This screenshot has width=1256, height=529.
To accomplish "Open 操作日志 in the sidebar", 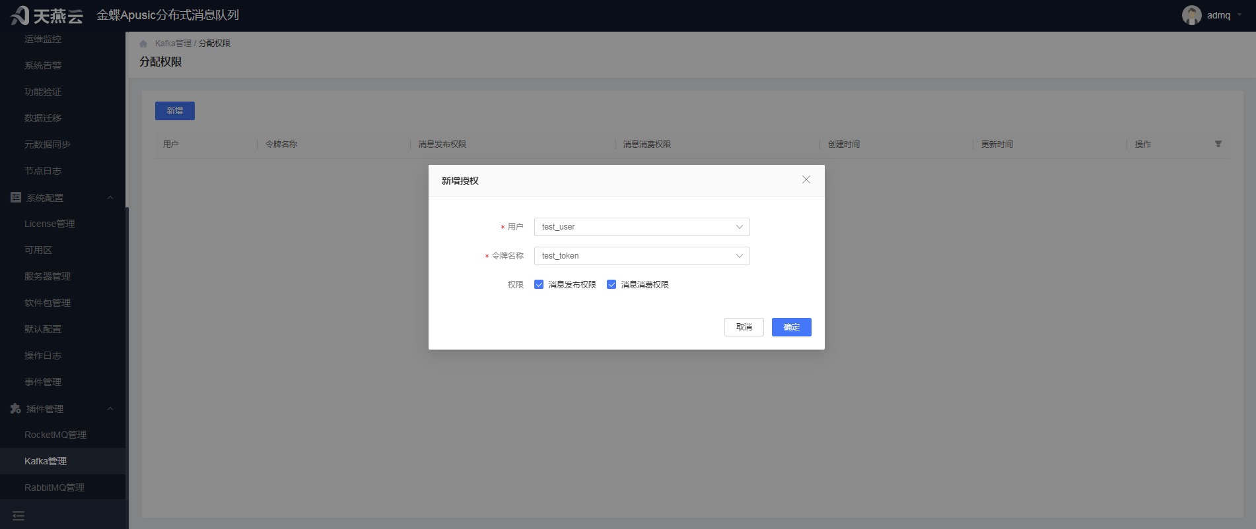I will (43, 356).
